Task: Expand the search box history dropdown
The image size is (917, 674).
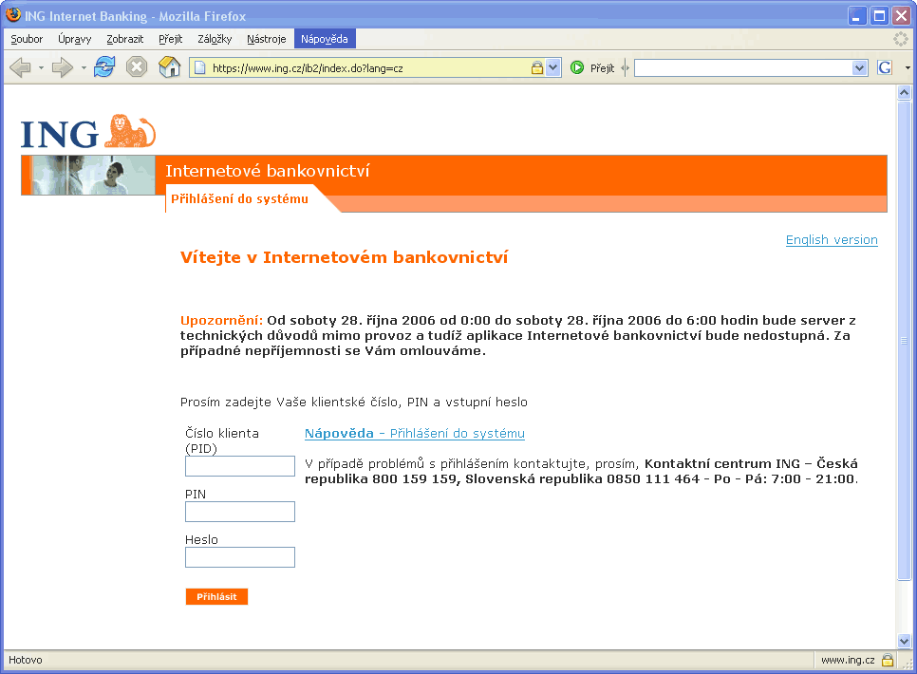Action: (x=860, y=67)
